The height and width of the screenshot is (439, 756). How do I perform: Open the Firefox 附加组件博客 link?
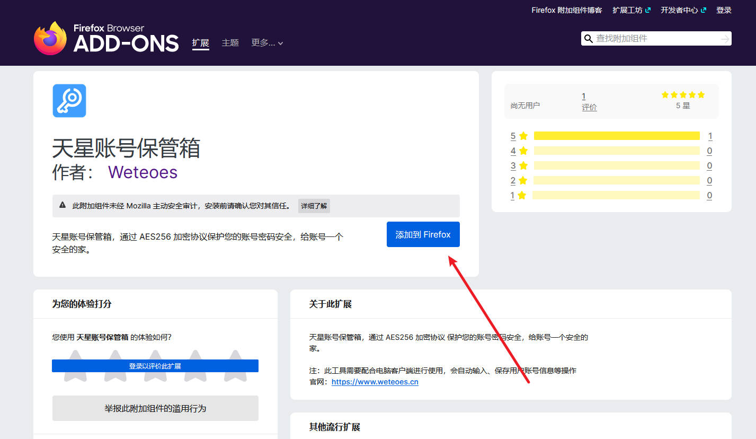click(x=567, y=10)
